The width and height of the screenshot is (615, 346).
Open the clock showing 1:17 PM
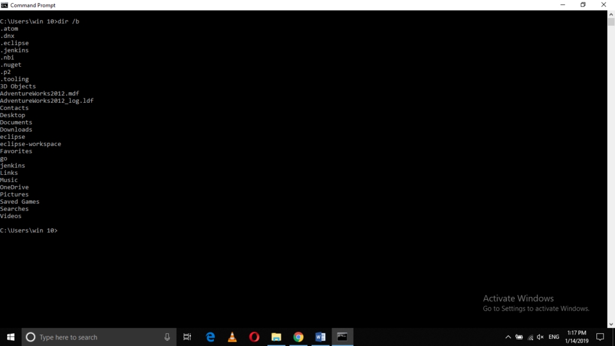click(575, 337)
